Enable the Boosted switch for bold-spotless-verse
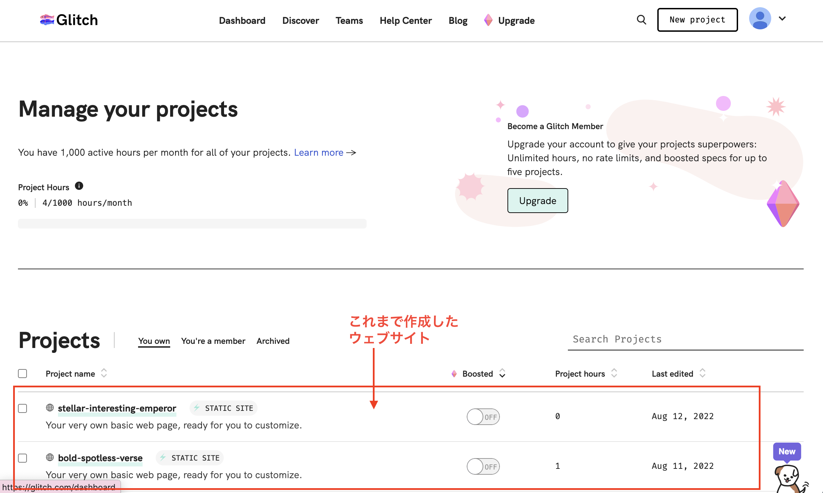The image size is (823, 493). (x=483, y=466)
